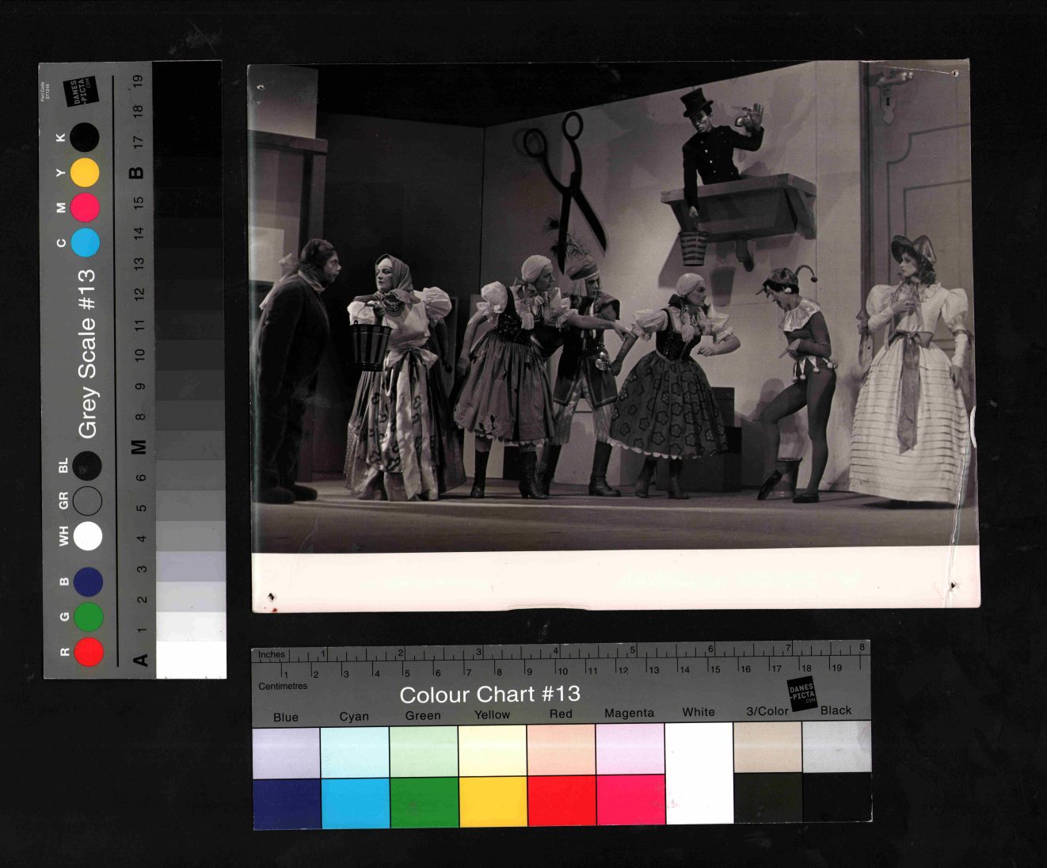
Task: Click the dark blue circle labeled B
Action: tap(88, 581)
